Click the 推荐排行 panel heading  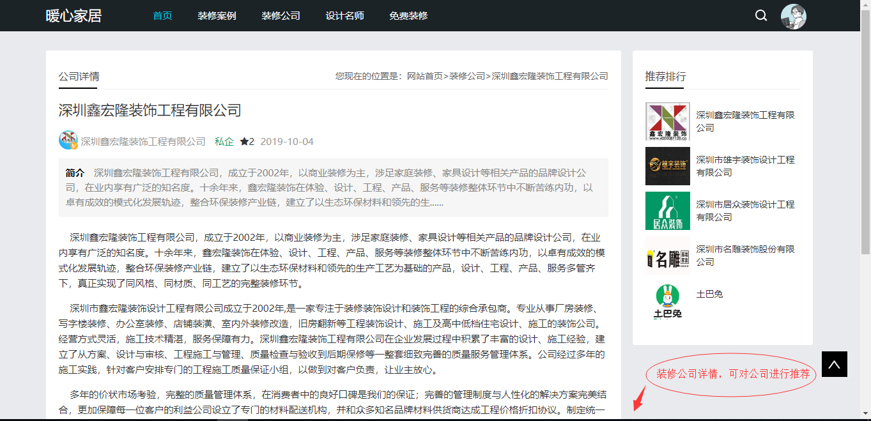coord(665,76)
